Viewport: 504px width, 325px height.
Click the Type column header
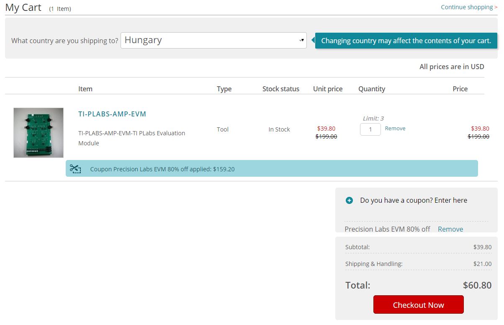click(x=224, y=89)
